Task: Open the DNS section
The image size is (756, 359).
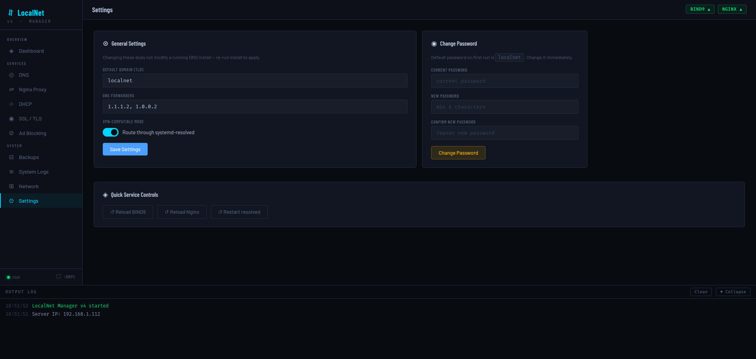Action: coord(41,75)
